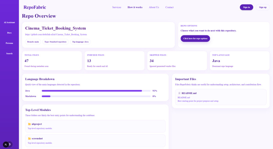Viewport: 273px width, 149px height.
Task: Select Persona in the sidebar
Action: 9,43
